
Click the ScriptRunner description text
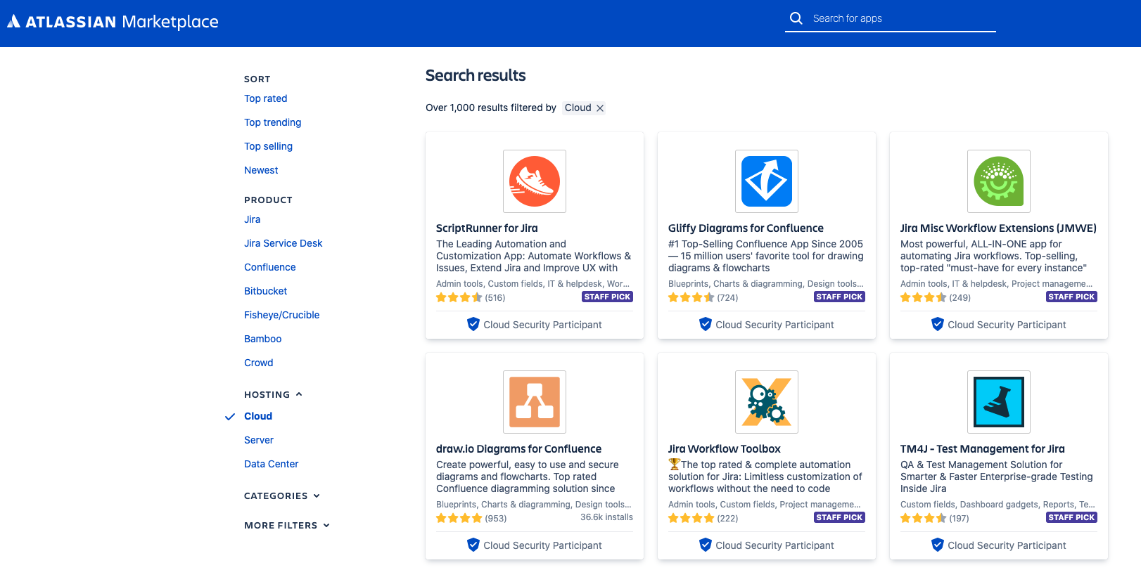pyautogui.click(x=534, y=256)
